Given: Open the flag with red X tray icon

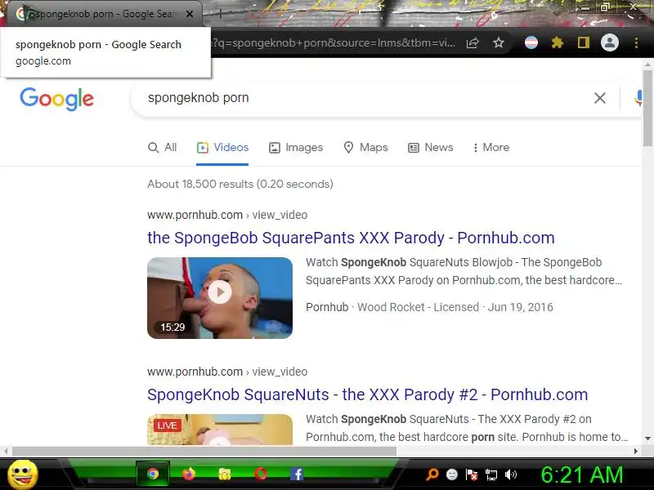Looking at the screenshot, I should pyautogui.click(x=472, y=474).
